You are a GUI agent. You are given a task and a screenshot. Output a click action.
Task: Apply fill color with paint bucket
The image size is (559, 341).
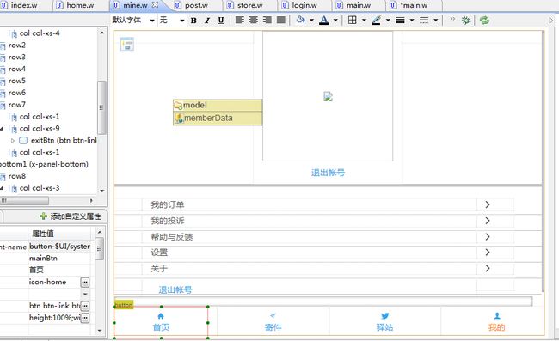[300, 20]
